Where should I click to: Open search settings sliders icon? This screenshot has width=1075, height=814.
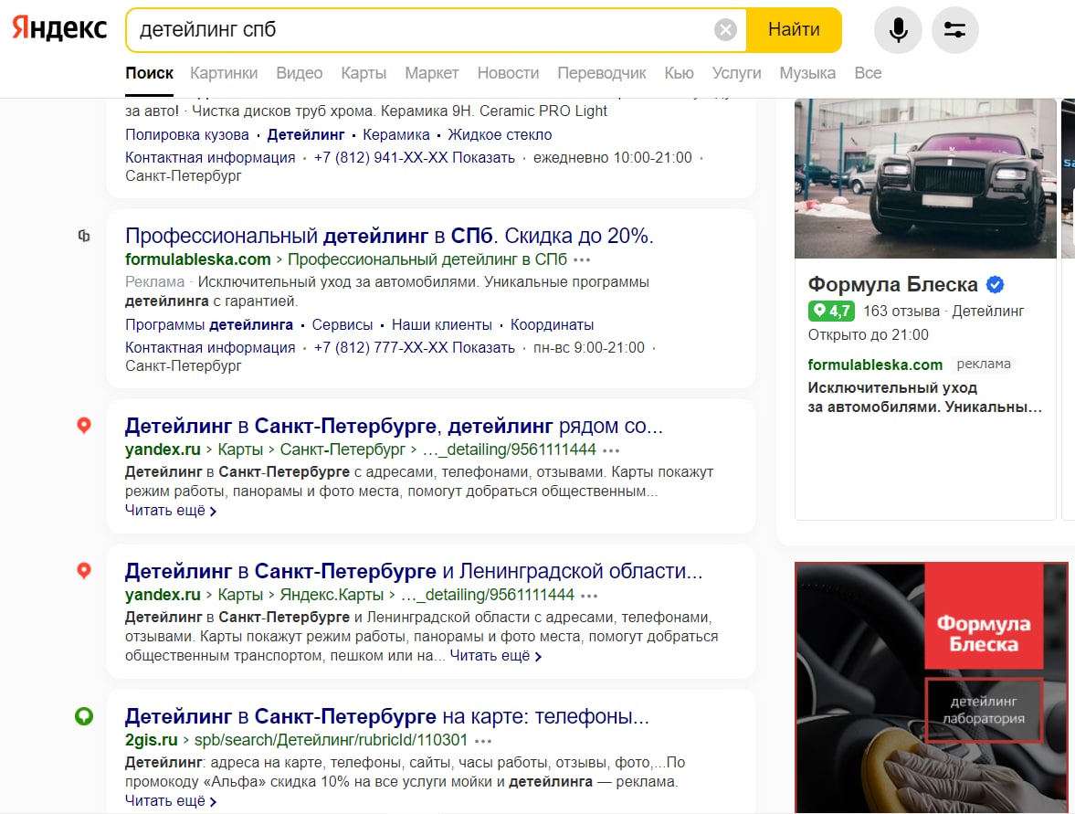(954, 29)
